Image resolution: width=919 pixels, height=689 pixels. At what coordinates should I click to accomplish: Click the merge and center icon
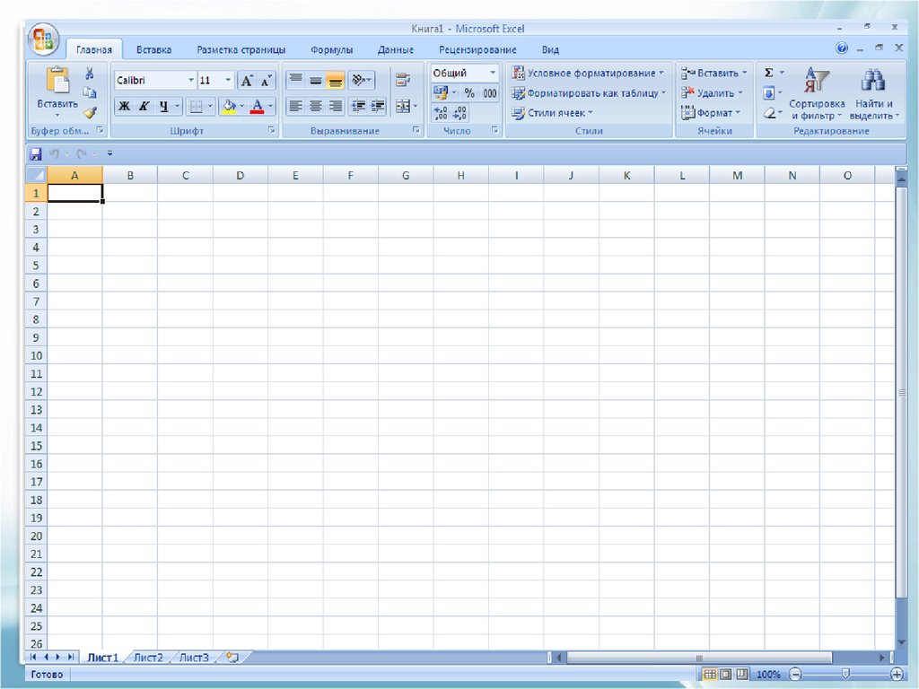pyautogui.click(x=402, y=106)
